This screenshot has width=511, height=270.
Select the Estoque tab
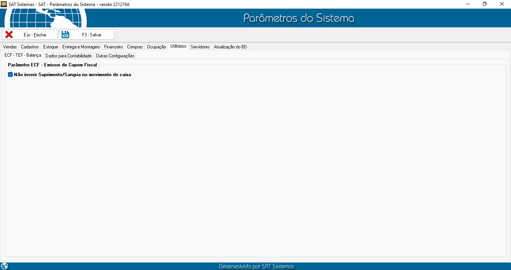pyautogui.click(x=51, y=47)
